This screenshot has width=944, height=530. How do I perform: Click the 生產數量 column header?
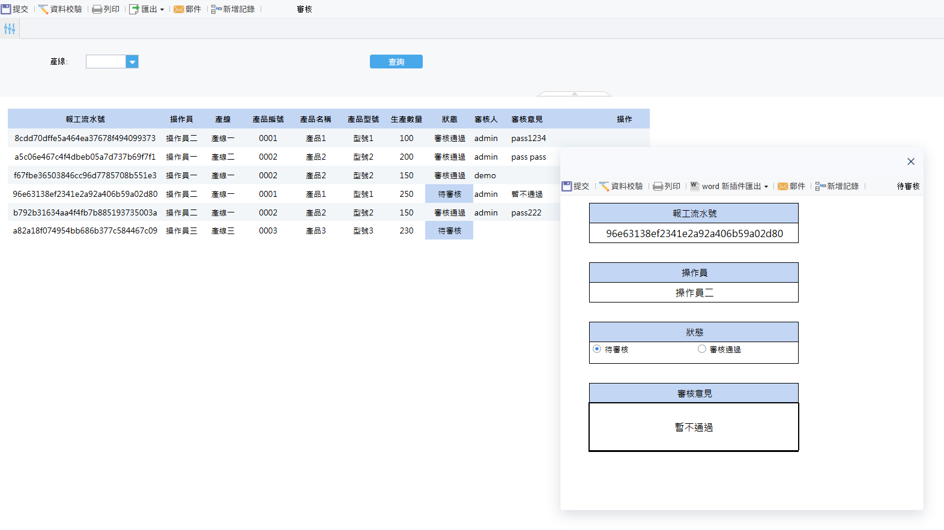click(407, 119)
